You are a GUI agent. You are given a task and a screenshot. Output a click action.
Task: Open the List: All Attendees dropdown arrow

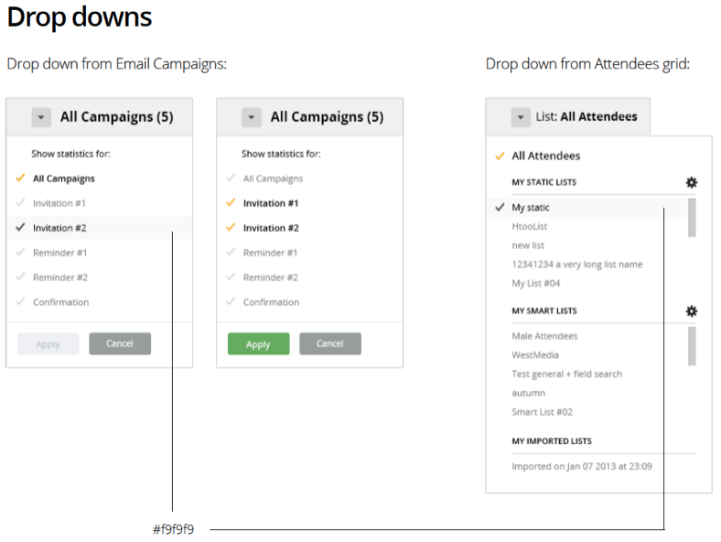pyautogui.click(x=521, y=117)
